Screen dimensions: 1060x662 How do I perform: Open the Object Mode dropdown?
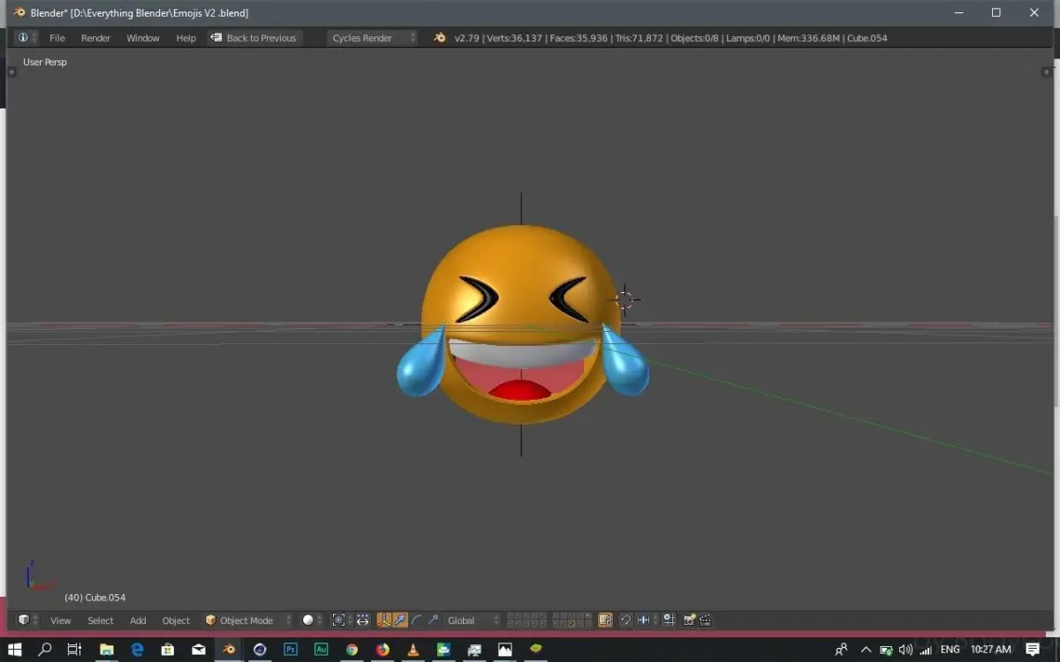(x=247, y=621)
